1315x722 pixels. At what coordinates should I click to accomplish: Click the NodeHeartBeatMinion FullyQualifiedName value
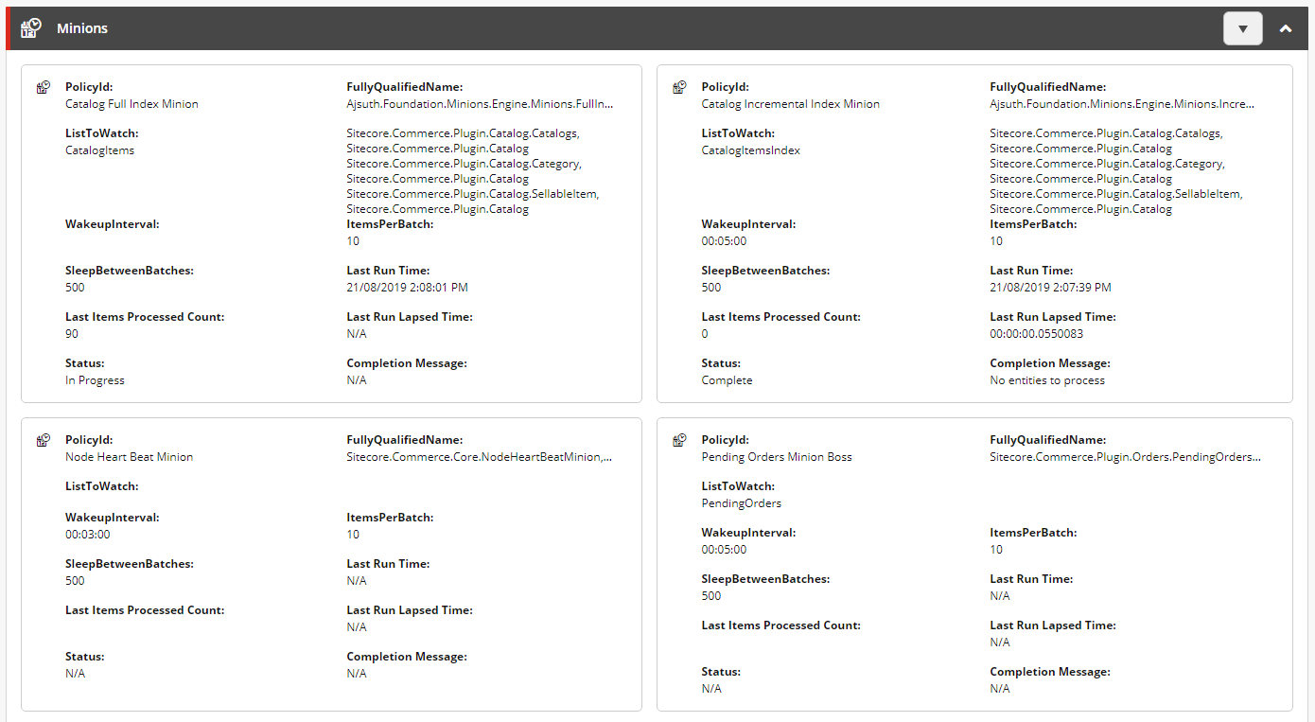pos(479,457)
